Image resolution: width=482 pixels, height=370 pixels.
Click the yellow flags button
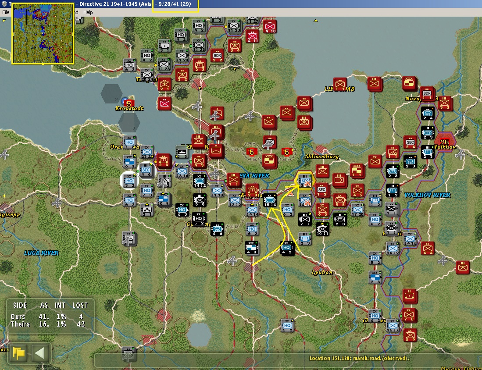tap(19, 353)
